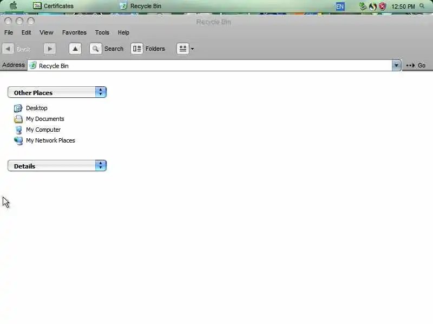Open the Views dropdown arrow
The height and width of the screenshot is (324, 433).
(193, 49)
